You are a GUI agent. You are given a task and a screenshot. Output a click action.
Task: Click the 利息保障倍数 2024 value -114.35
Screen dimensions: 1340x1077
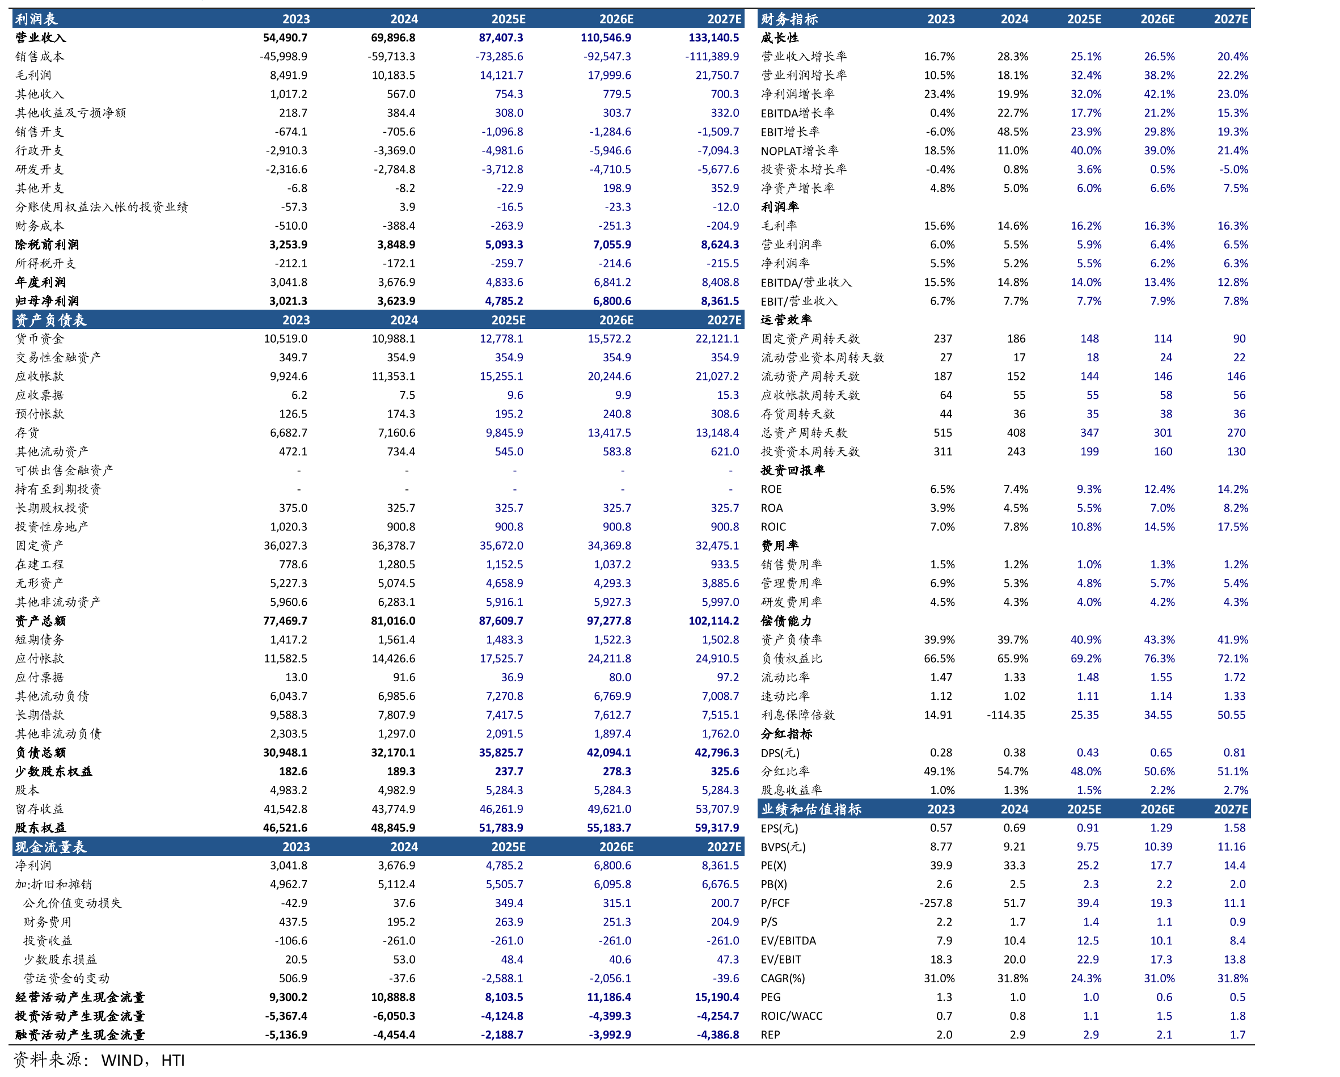[1006, 715]
